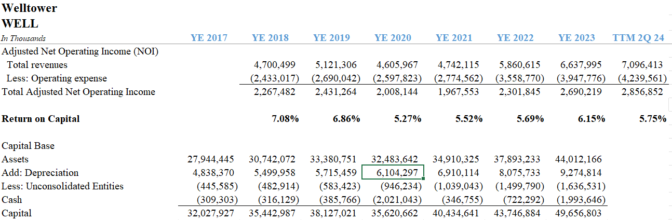Select capital value 35,442,987
The height and width of the screenshot is (220, 672).
272,213
